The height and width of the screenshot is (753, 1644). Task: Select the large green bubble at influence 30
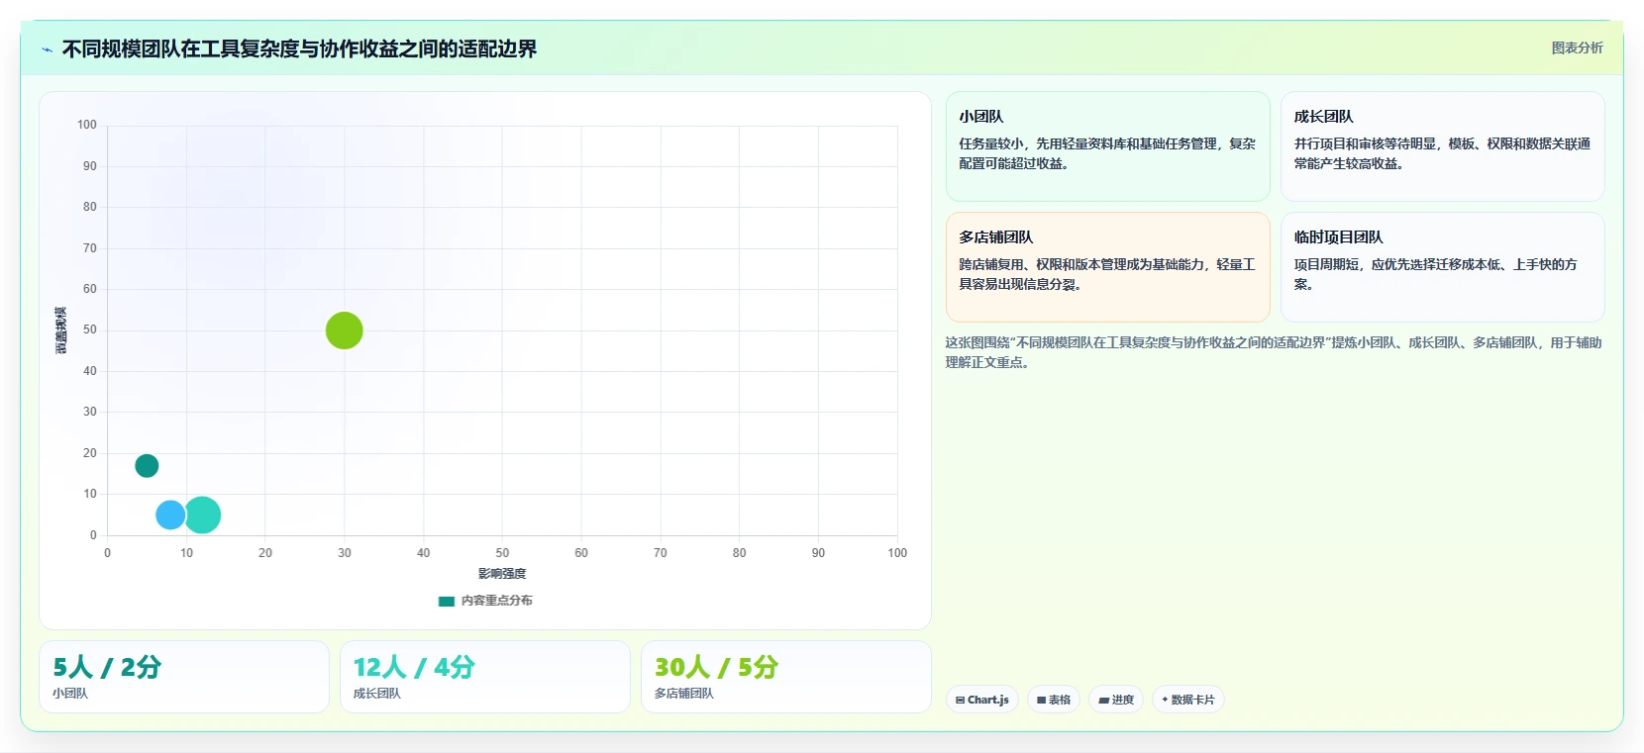coord(345,330)
